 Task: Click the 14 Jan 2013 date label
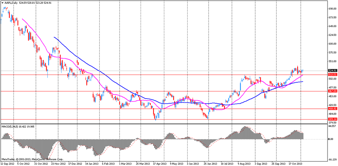tap(92, 164)
